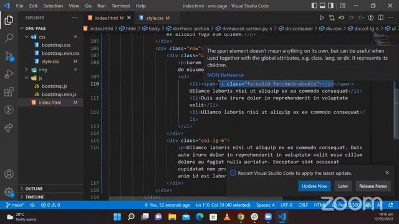Open Microsoft Edge from the taskbar
Viewport: 399px width, 224px height.
tap(199, 217)
